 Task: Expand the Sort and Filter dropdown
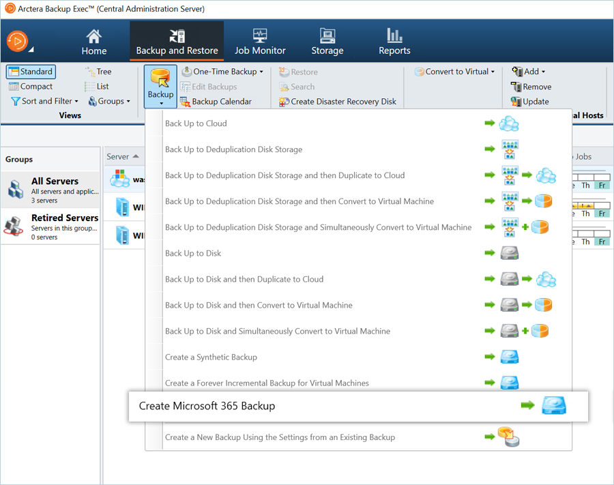(45, 101)
